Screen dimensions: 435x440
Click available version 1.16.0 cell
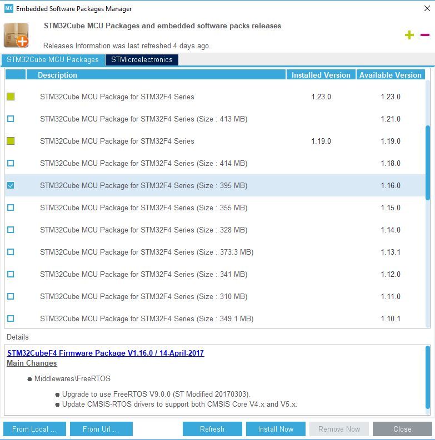391,185
